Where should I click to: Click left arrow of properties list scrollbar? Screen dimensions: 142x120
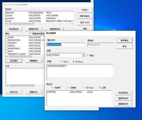[x=7, y=56]
